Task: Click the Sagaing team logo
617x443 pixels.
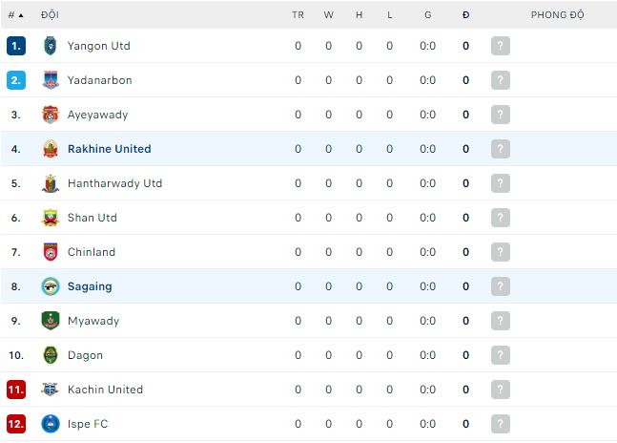Action: [51, 286]
